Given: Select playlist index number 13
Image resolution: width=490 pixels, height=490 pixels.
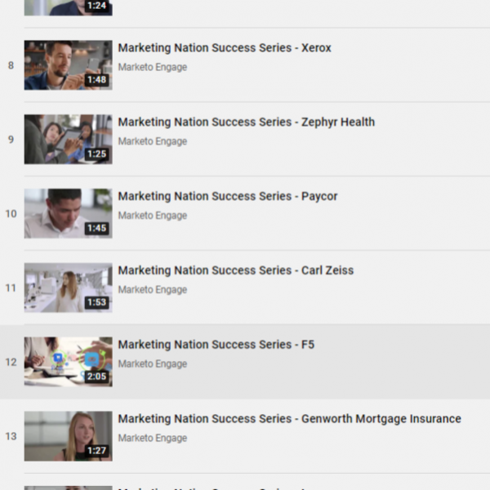Looking at the screenshot, I should [11, 436].
